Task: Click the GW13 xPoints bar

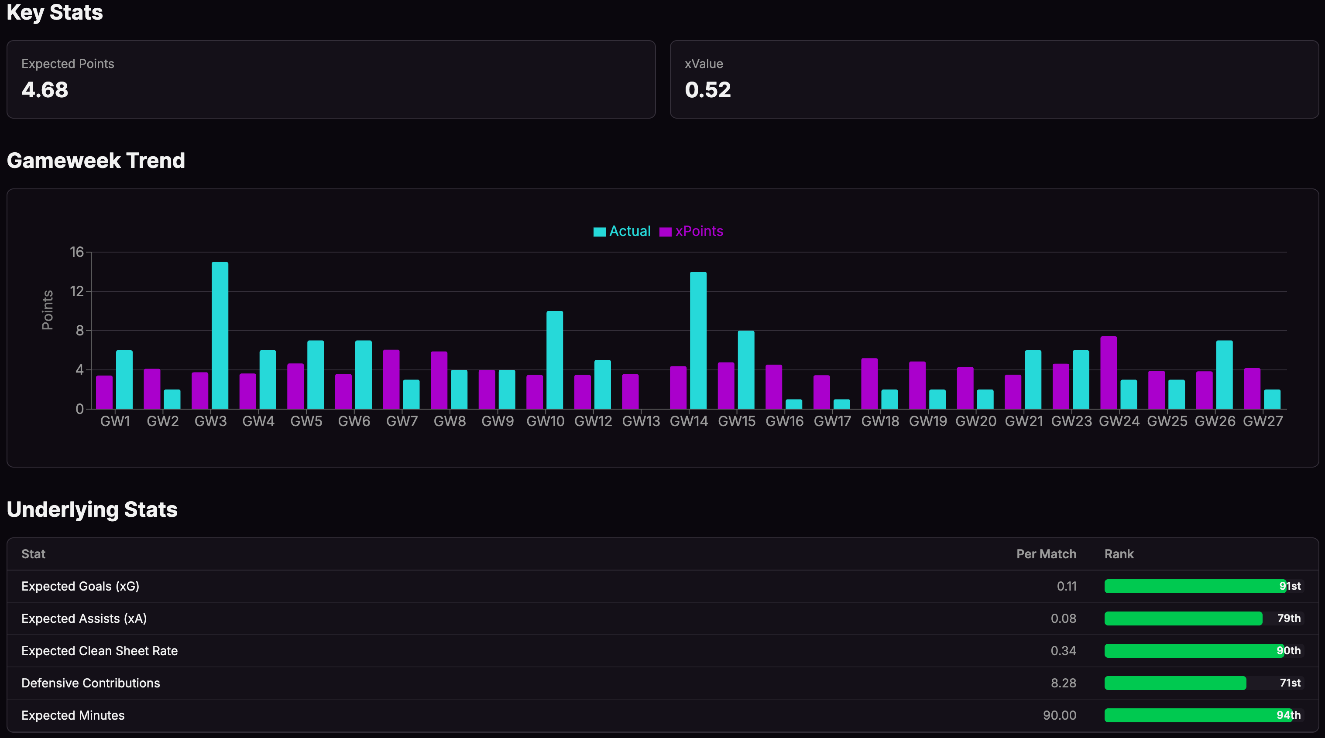Action: [x=630, y=392]
